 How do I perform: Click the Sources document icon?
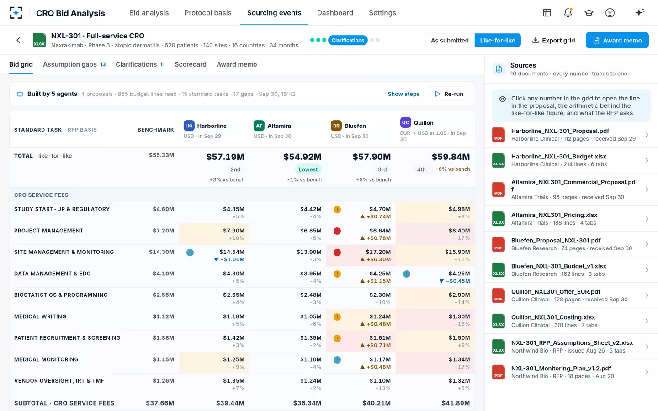[499, 69]
